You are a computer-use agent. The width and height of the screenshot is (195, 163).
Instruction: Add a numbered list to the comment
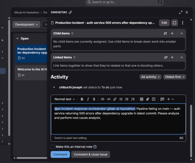127,99
